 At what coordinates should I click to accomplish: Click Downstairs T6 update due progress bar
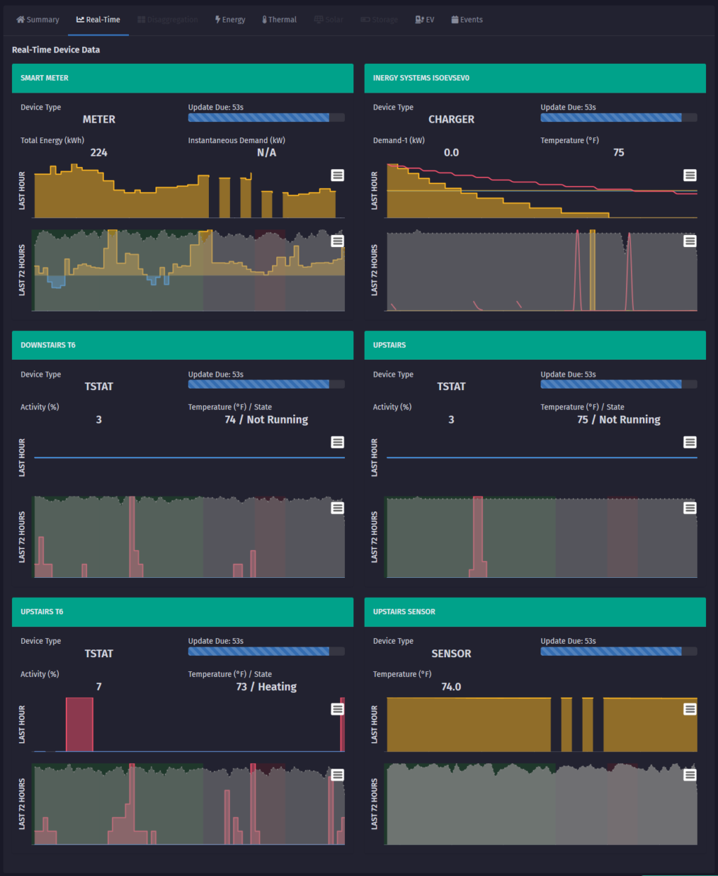[x=266, y=384]
